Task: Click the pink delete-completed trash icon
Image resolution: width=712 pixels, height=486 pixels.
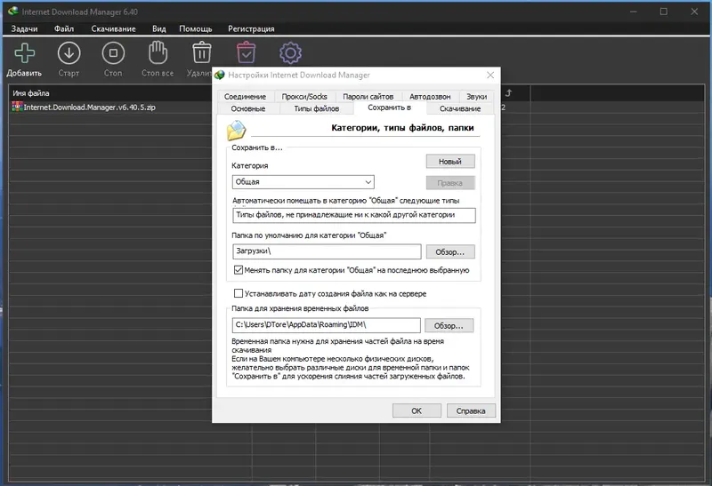Action: (247, 52)
